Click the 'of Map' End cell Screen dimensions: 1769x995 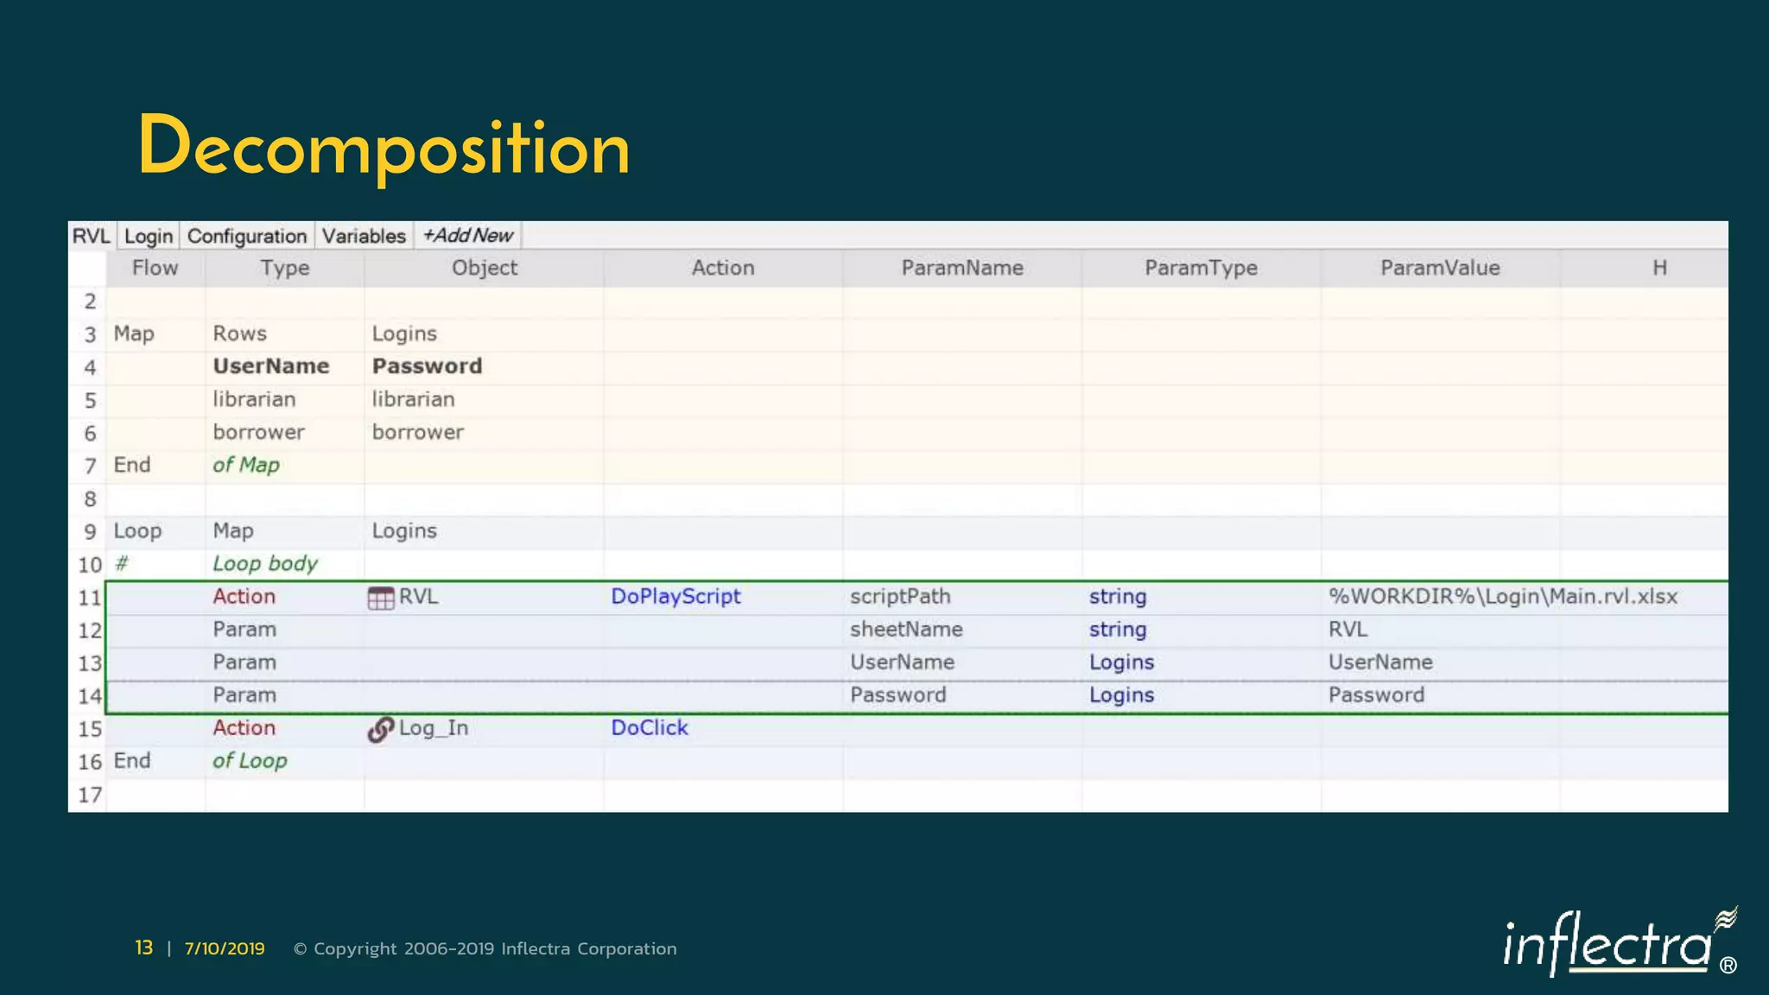pos(245,466)
